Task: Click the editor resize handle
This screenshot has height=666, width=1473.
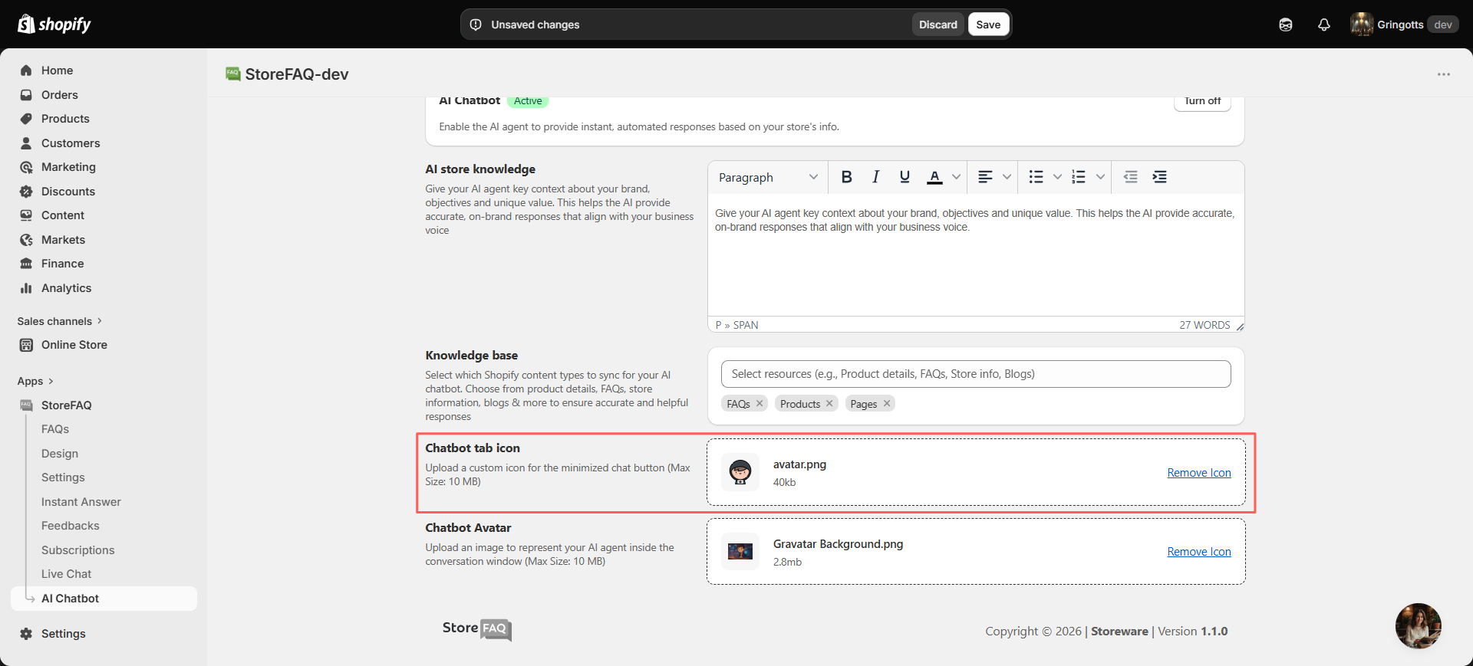Action: (x=1240, y=326)
